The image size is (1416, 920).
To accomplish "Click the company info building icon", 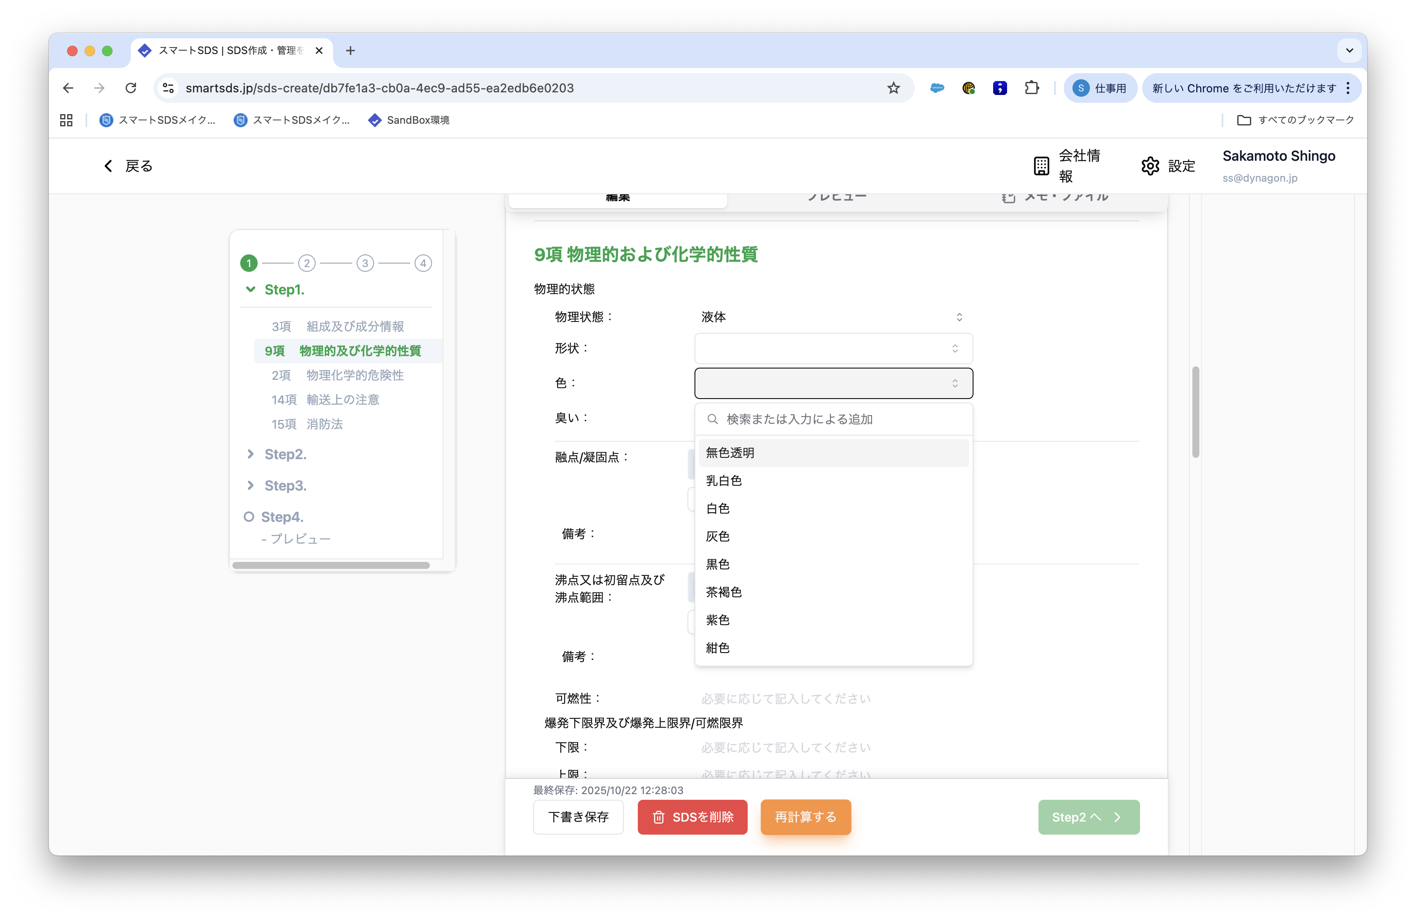I will click(1041, 166).
